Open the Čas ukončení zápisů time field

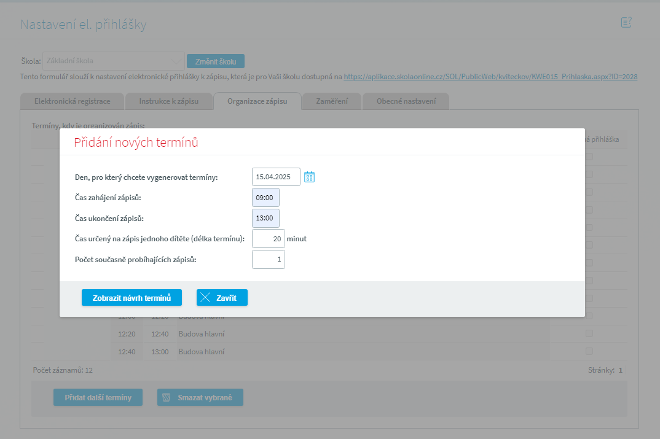[x=265, y=218]
